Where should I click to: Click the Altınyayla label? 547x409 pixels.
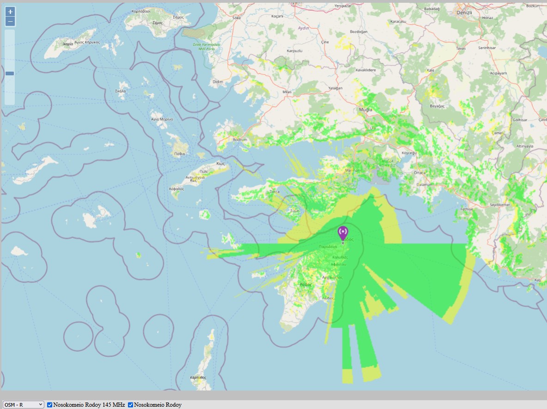525,146
